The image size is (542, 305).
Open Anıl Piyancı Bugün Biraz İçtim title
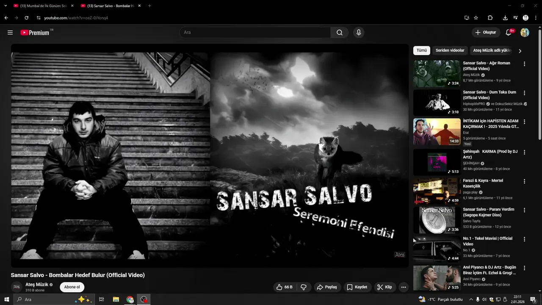click(x=489, y=270)
